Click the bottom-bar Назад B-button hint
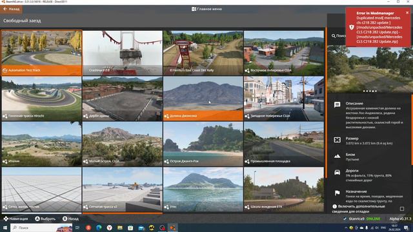The image size is (413, 232). (x=70, y=219)
